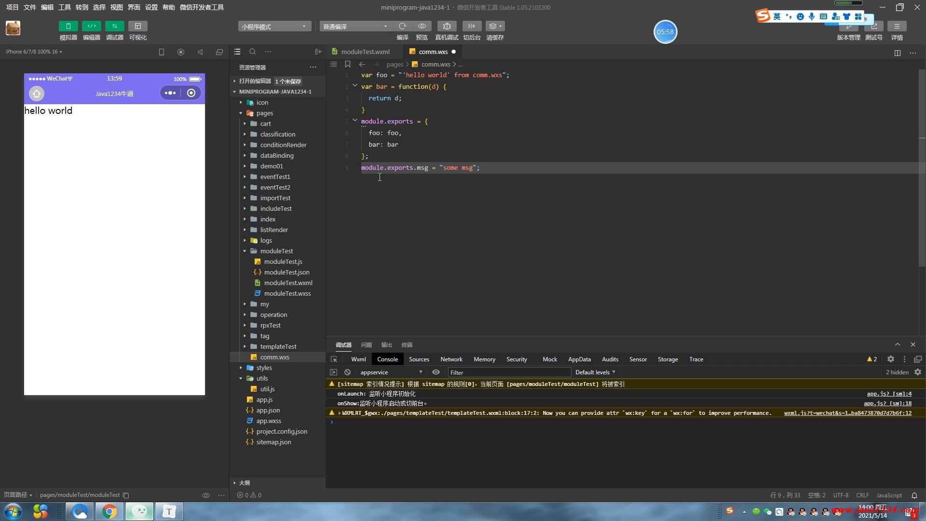Detach the simulator window icon
Image resolution: width=926 pixels, height=521 pixels.
coord(219,52)
